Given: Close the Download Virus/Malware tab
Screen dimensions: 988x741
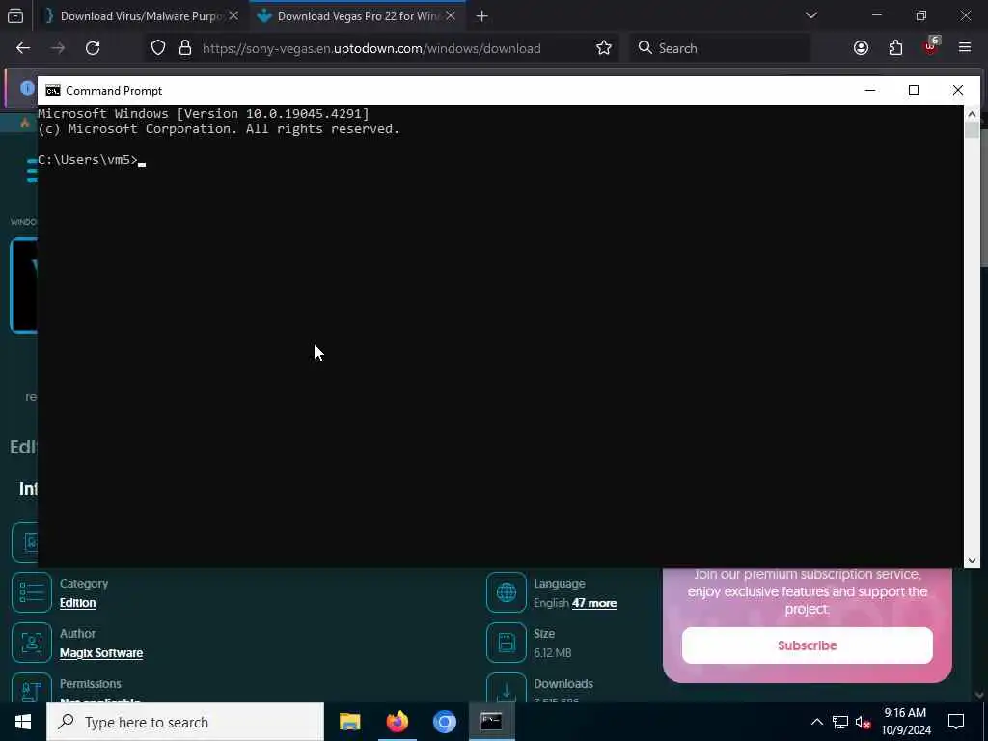Looking at the screenshot, I should (233, 16).
